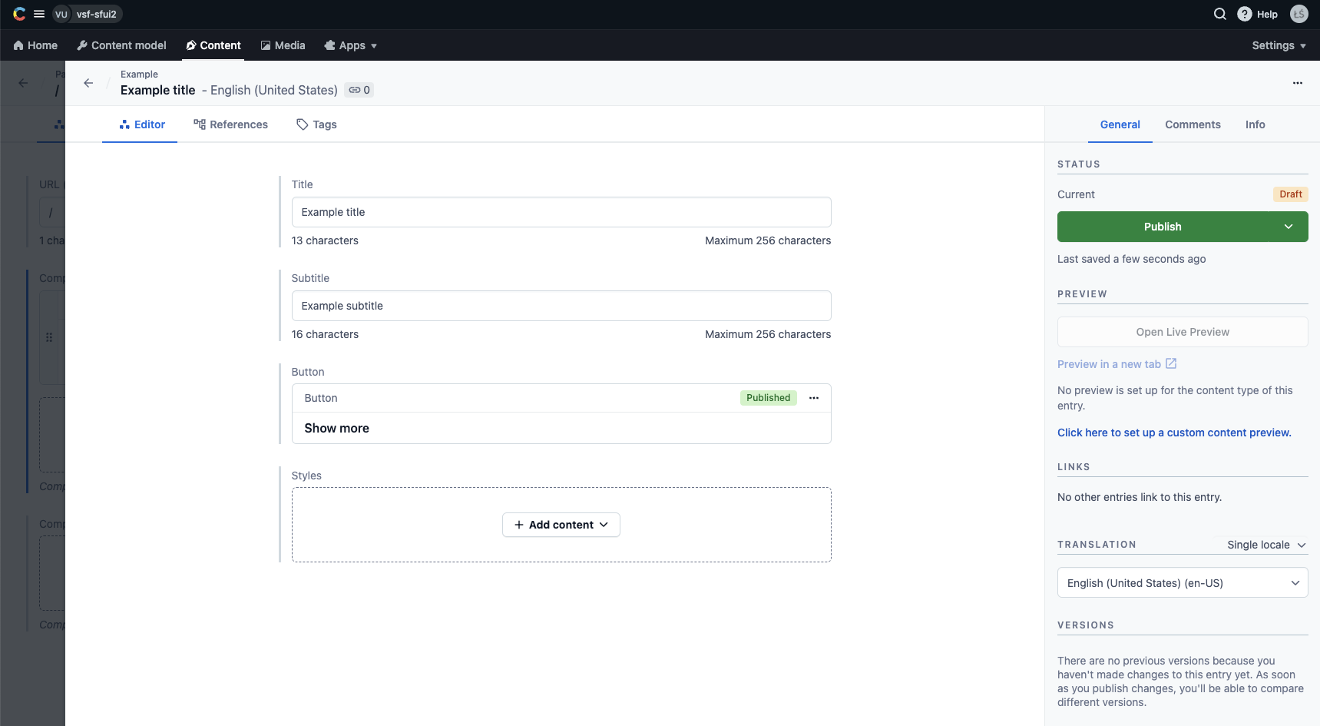Click inside the Title input field

click(561, 212)
